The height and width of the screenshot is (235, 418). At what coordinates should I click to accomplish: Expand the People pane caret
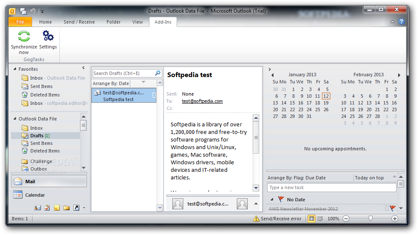(256, 204)
